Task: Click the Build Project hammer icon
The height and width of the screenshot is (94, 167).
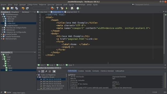Action: coord(57,8)
